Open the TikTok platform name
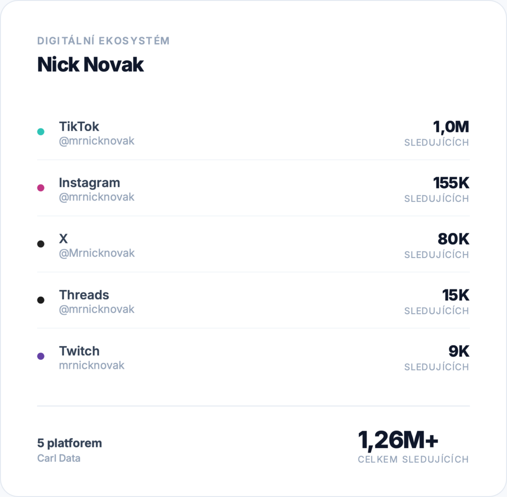The width and height of the screenshot is (507, 497). point(79,127)
